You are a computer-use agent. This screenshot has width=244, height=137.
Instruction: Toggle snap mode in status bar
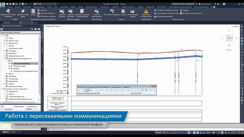(x=167, y=133)
